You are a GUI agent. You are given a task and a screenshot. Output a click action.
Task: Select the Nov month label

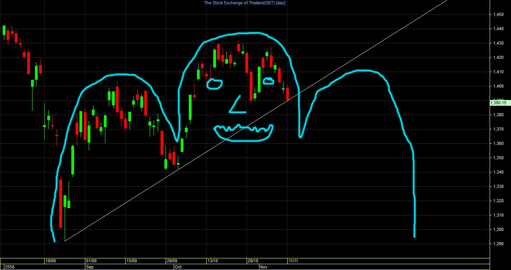pyautogui.click(x=264, y=267)
